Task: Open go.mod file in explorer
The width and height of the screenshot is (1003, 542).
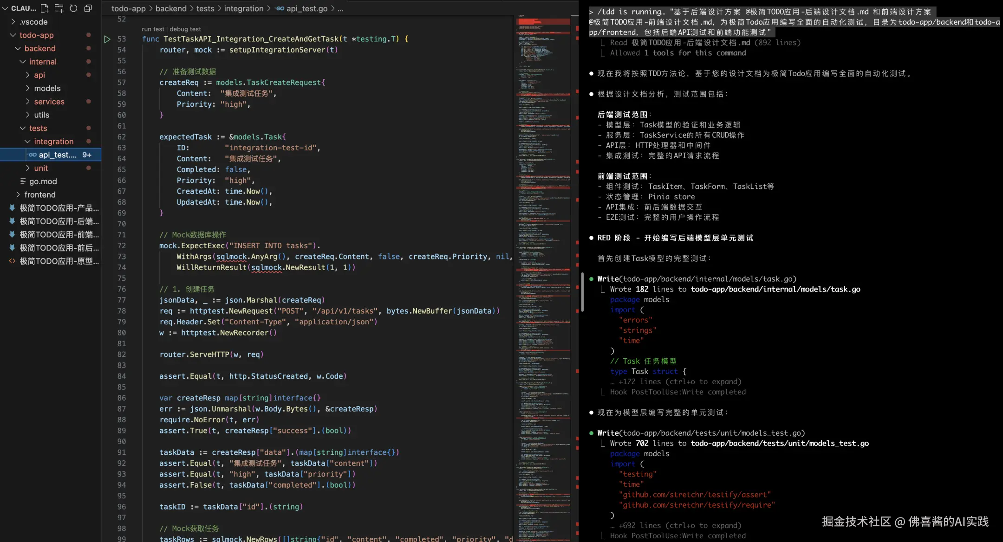Action: click(43, 181)
